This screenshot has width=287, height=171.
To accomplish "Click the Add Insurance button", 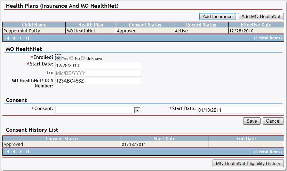I will point(218,16).
